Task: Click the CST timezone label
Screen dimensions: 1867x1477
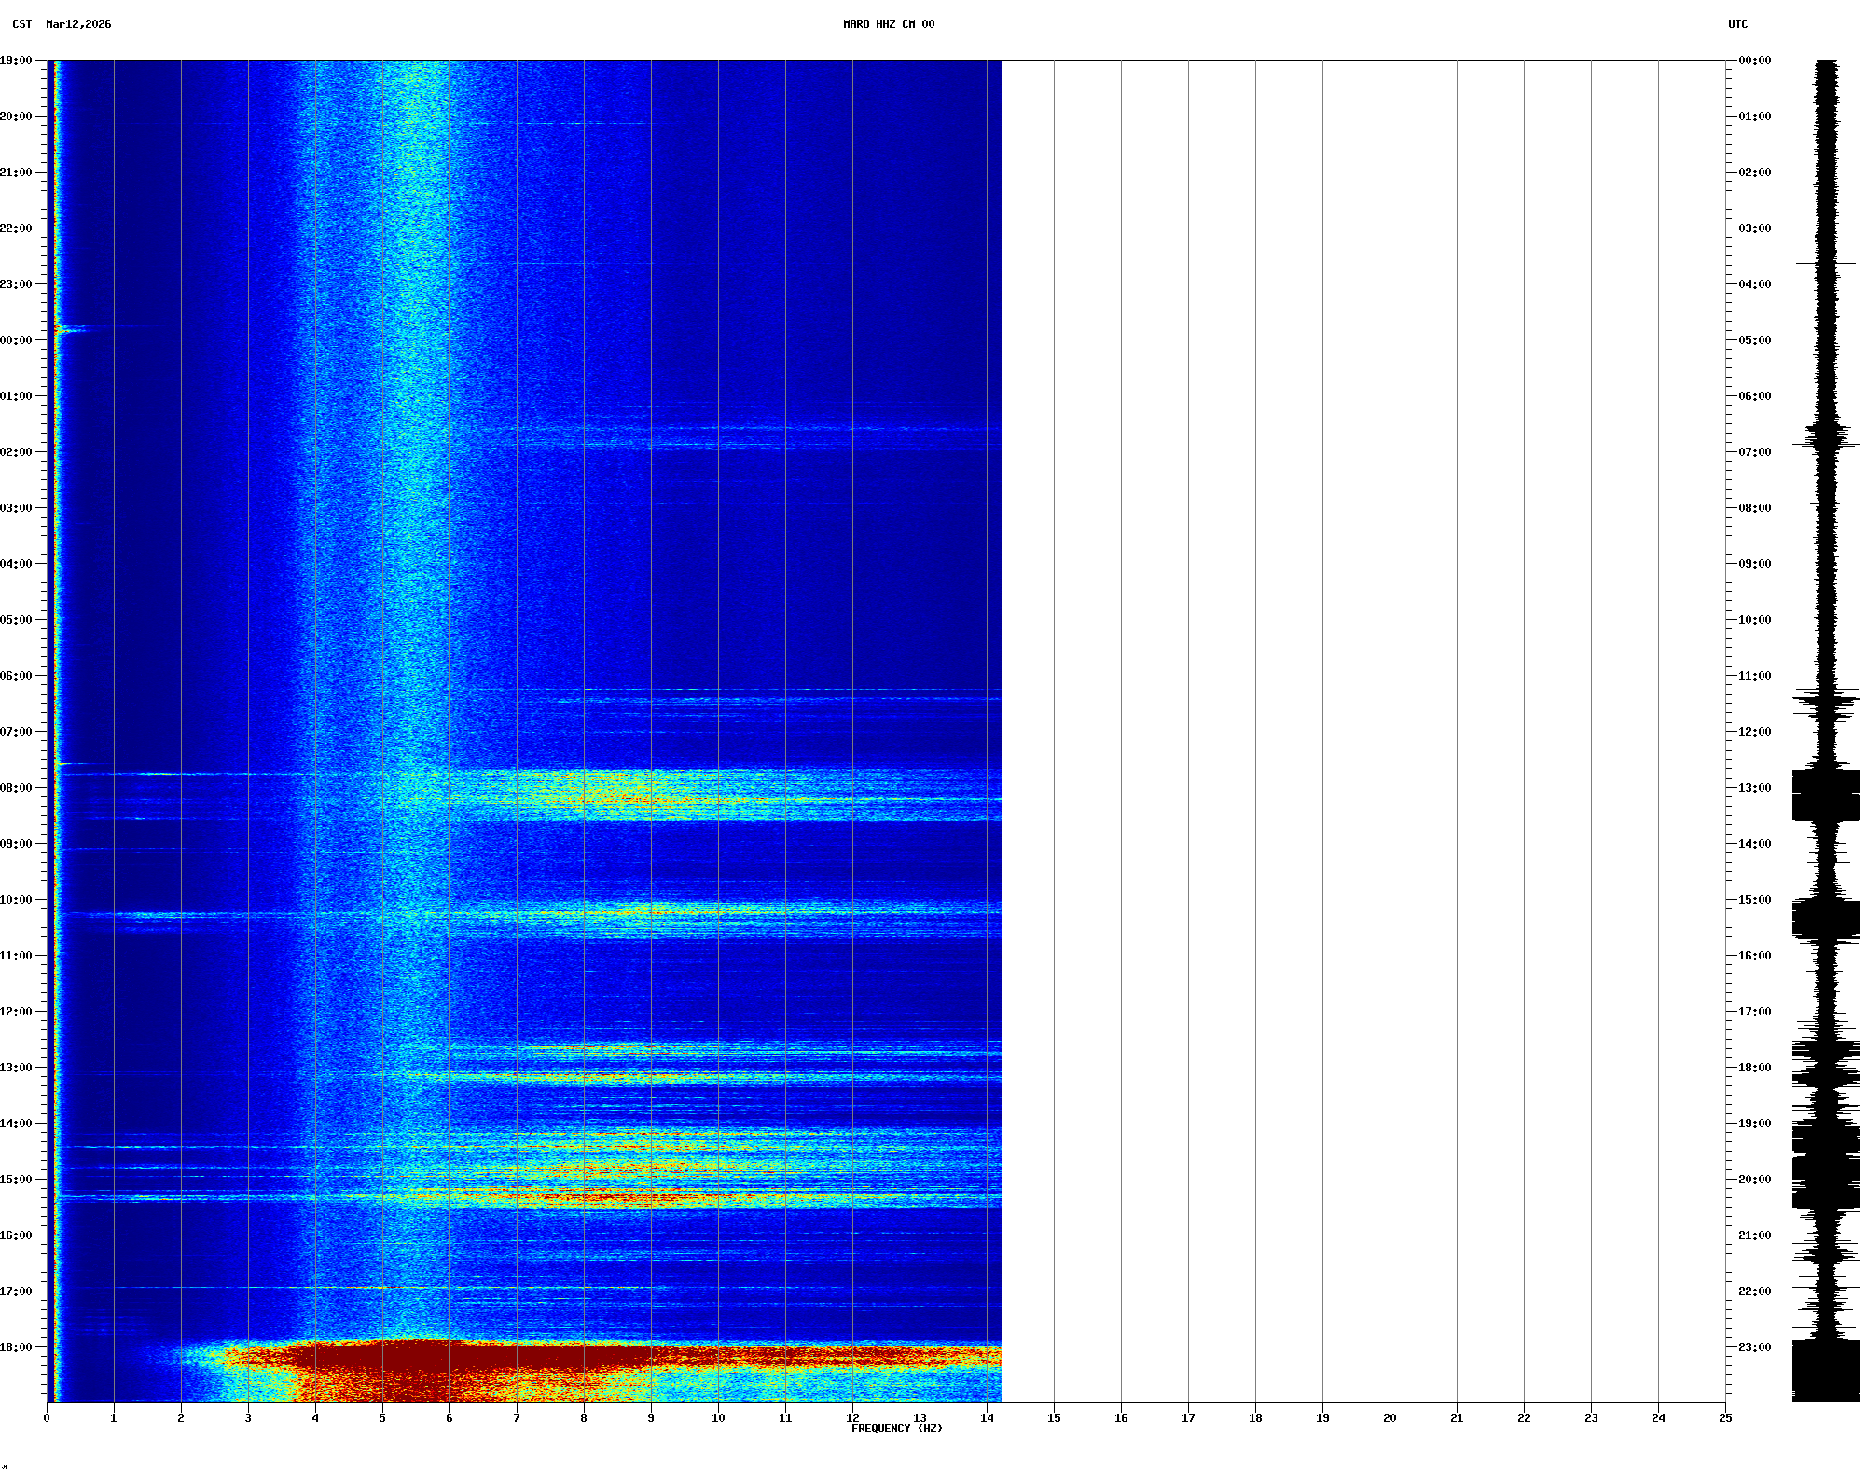Action: (21, 24)
